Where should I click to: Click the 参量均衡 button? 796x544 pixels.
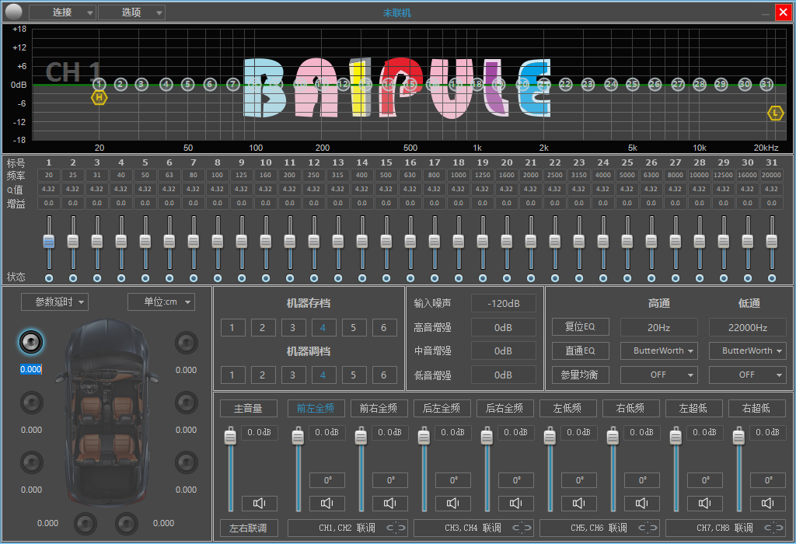click(580, 375)
